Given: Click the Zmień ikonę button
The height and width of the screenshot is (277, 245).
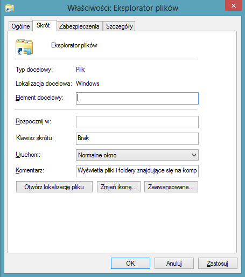Looking at the screenshot, I should (x=118, y=187).
